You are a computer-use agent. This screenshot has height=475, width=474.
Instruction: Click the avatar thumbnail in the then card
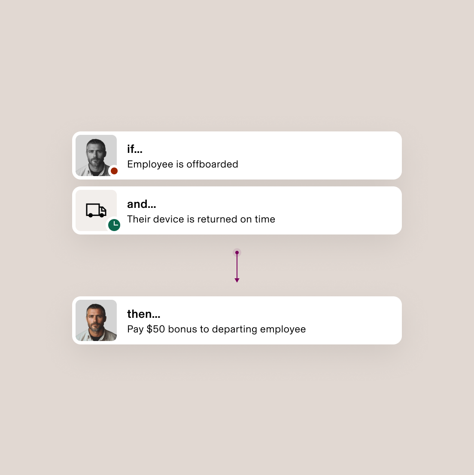click(96, 320)
